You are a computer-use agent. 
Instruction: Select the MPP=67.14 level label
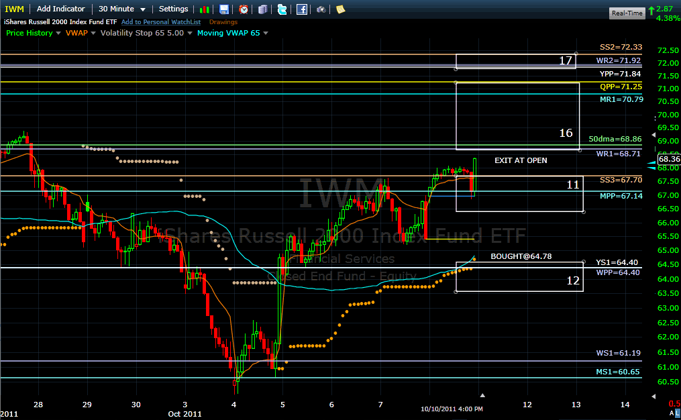tap(621, 196)
